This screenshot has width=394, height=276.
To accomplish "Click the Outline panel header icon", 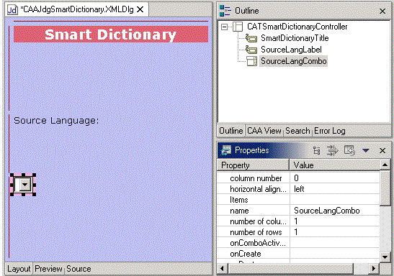I will point(225,11).
